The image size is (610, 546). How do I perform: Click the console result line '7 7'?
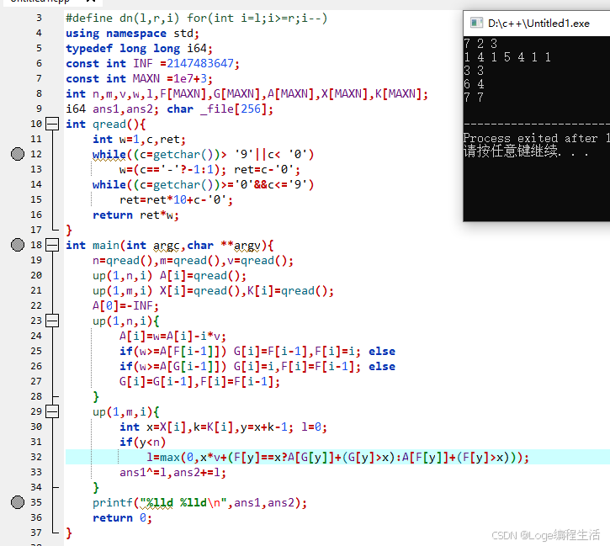(x=474, y=98)
